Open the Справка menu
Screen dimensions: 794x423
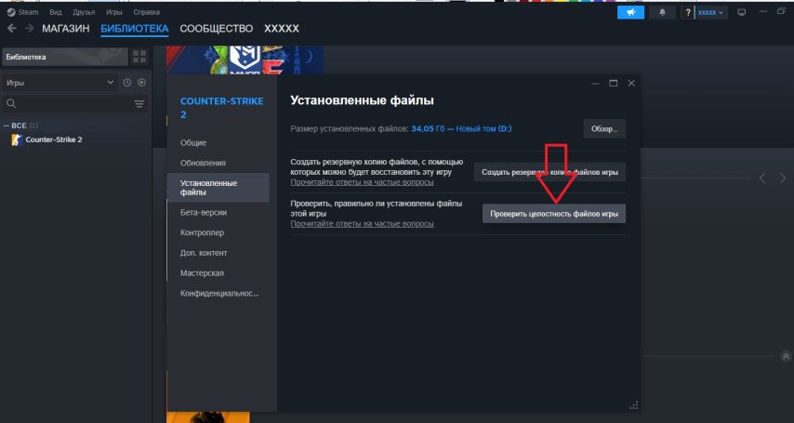click(146, 12)
